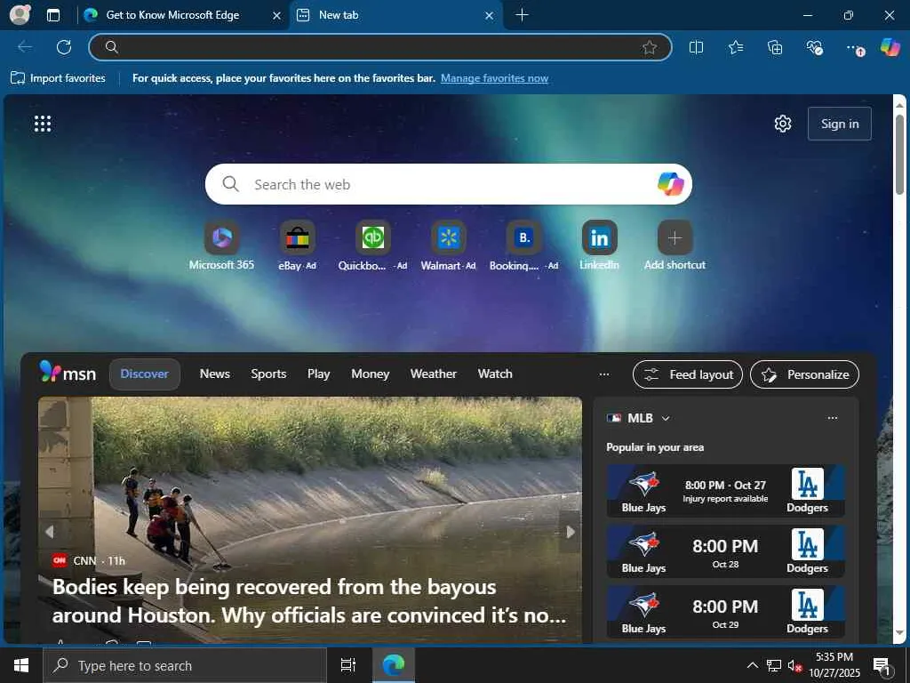Select the Money feed tab

[371, 374]
